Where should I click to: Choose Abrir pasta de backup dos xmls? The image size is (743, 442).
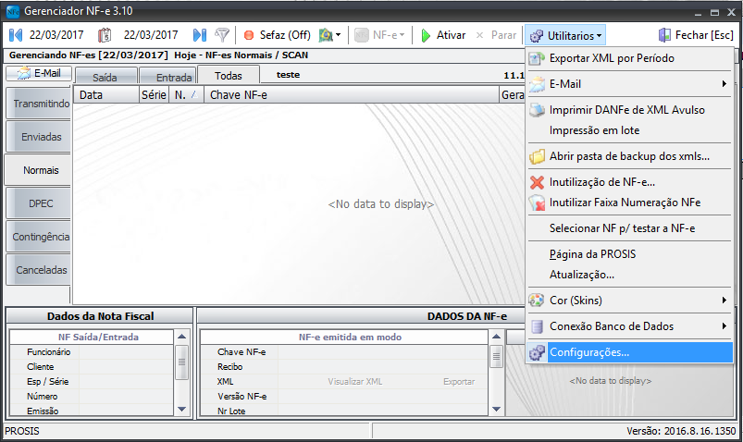[630, 156]
